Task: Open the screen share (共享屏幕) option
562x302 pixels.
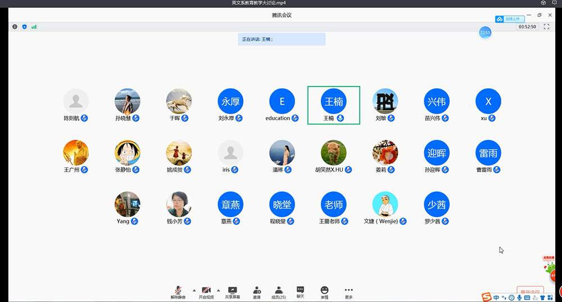Action: tap(232, 291)
